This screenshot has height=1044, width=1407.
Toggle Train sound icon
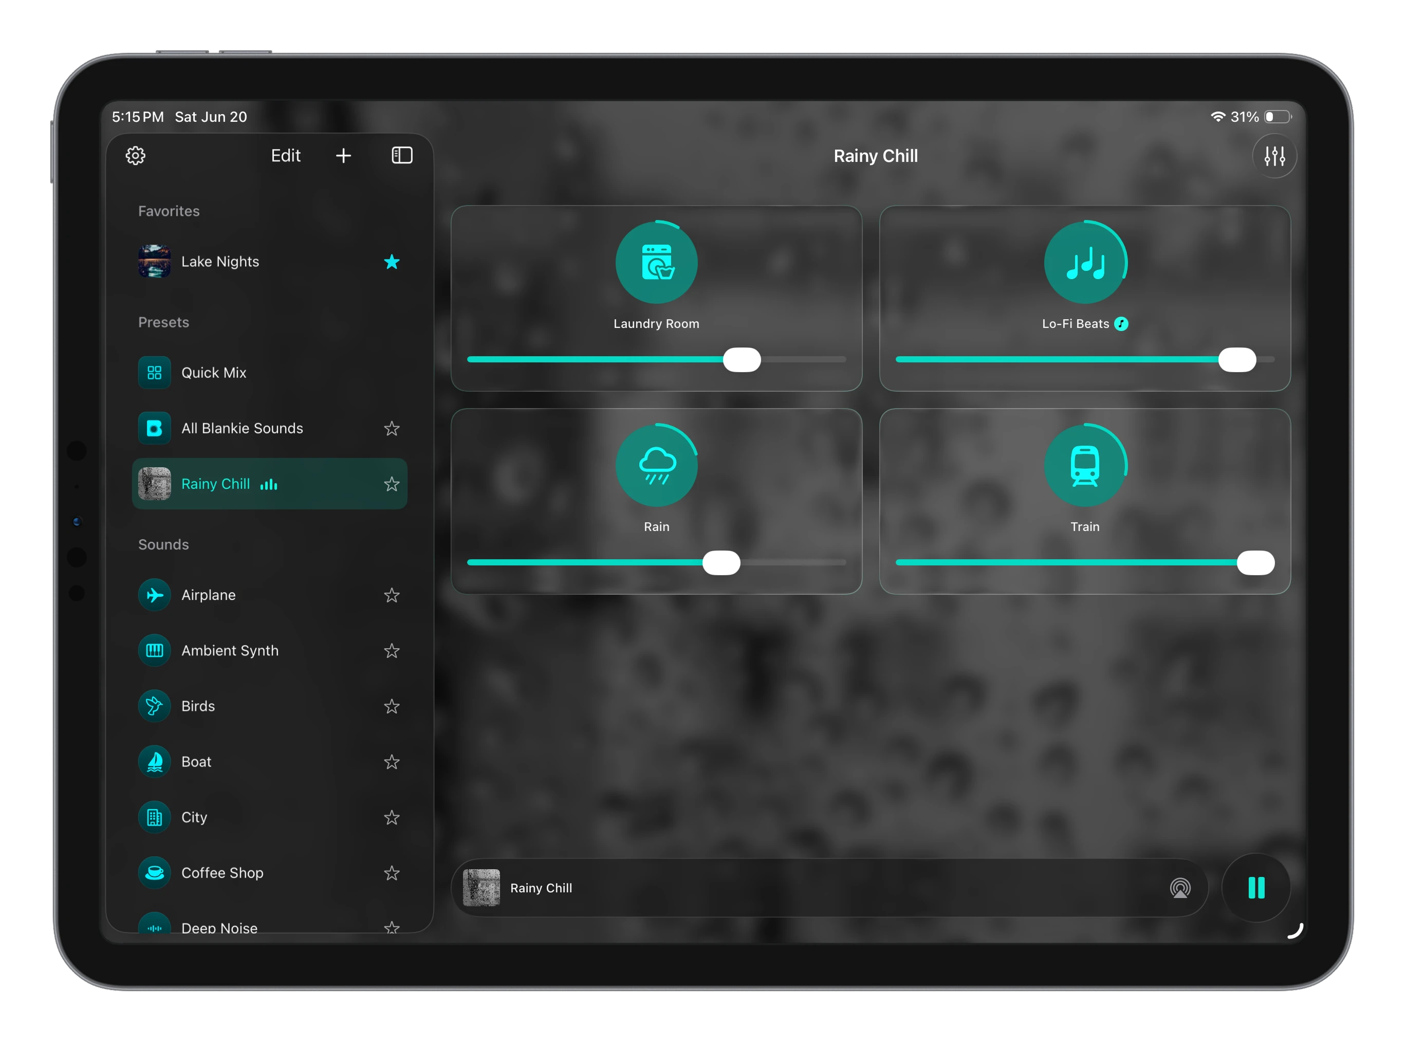(1085, 465)
